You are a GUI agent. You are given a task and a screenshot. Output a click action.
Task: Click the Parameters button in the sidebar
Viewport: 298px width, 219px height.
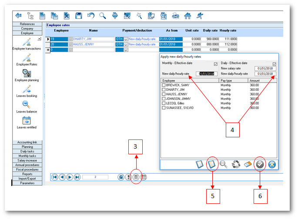[27, 183]
